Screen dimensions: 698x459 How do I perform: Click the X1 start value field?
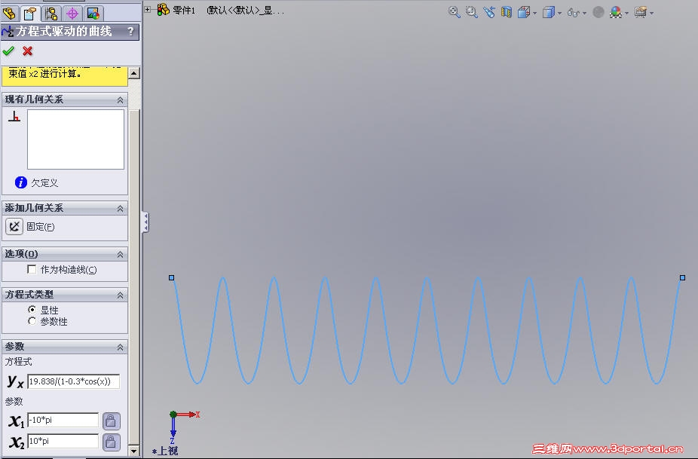point(63,420)
